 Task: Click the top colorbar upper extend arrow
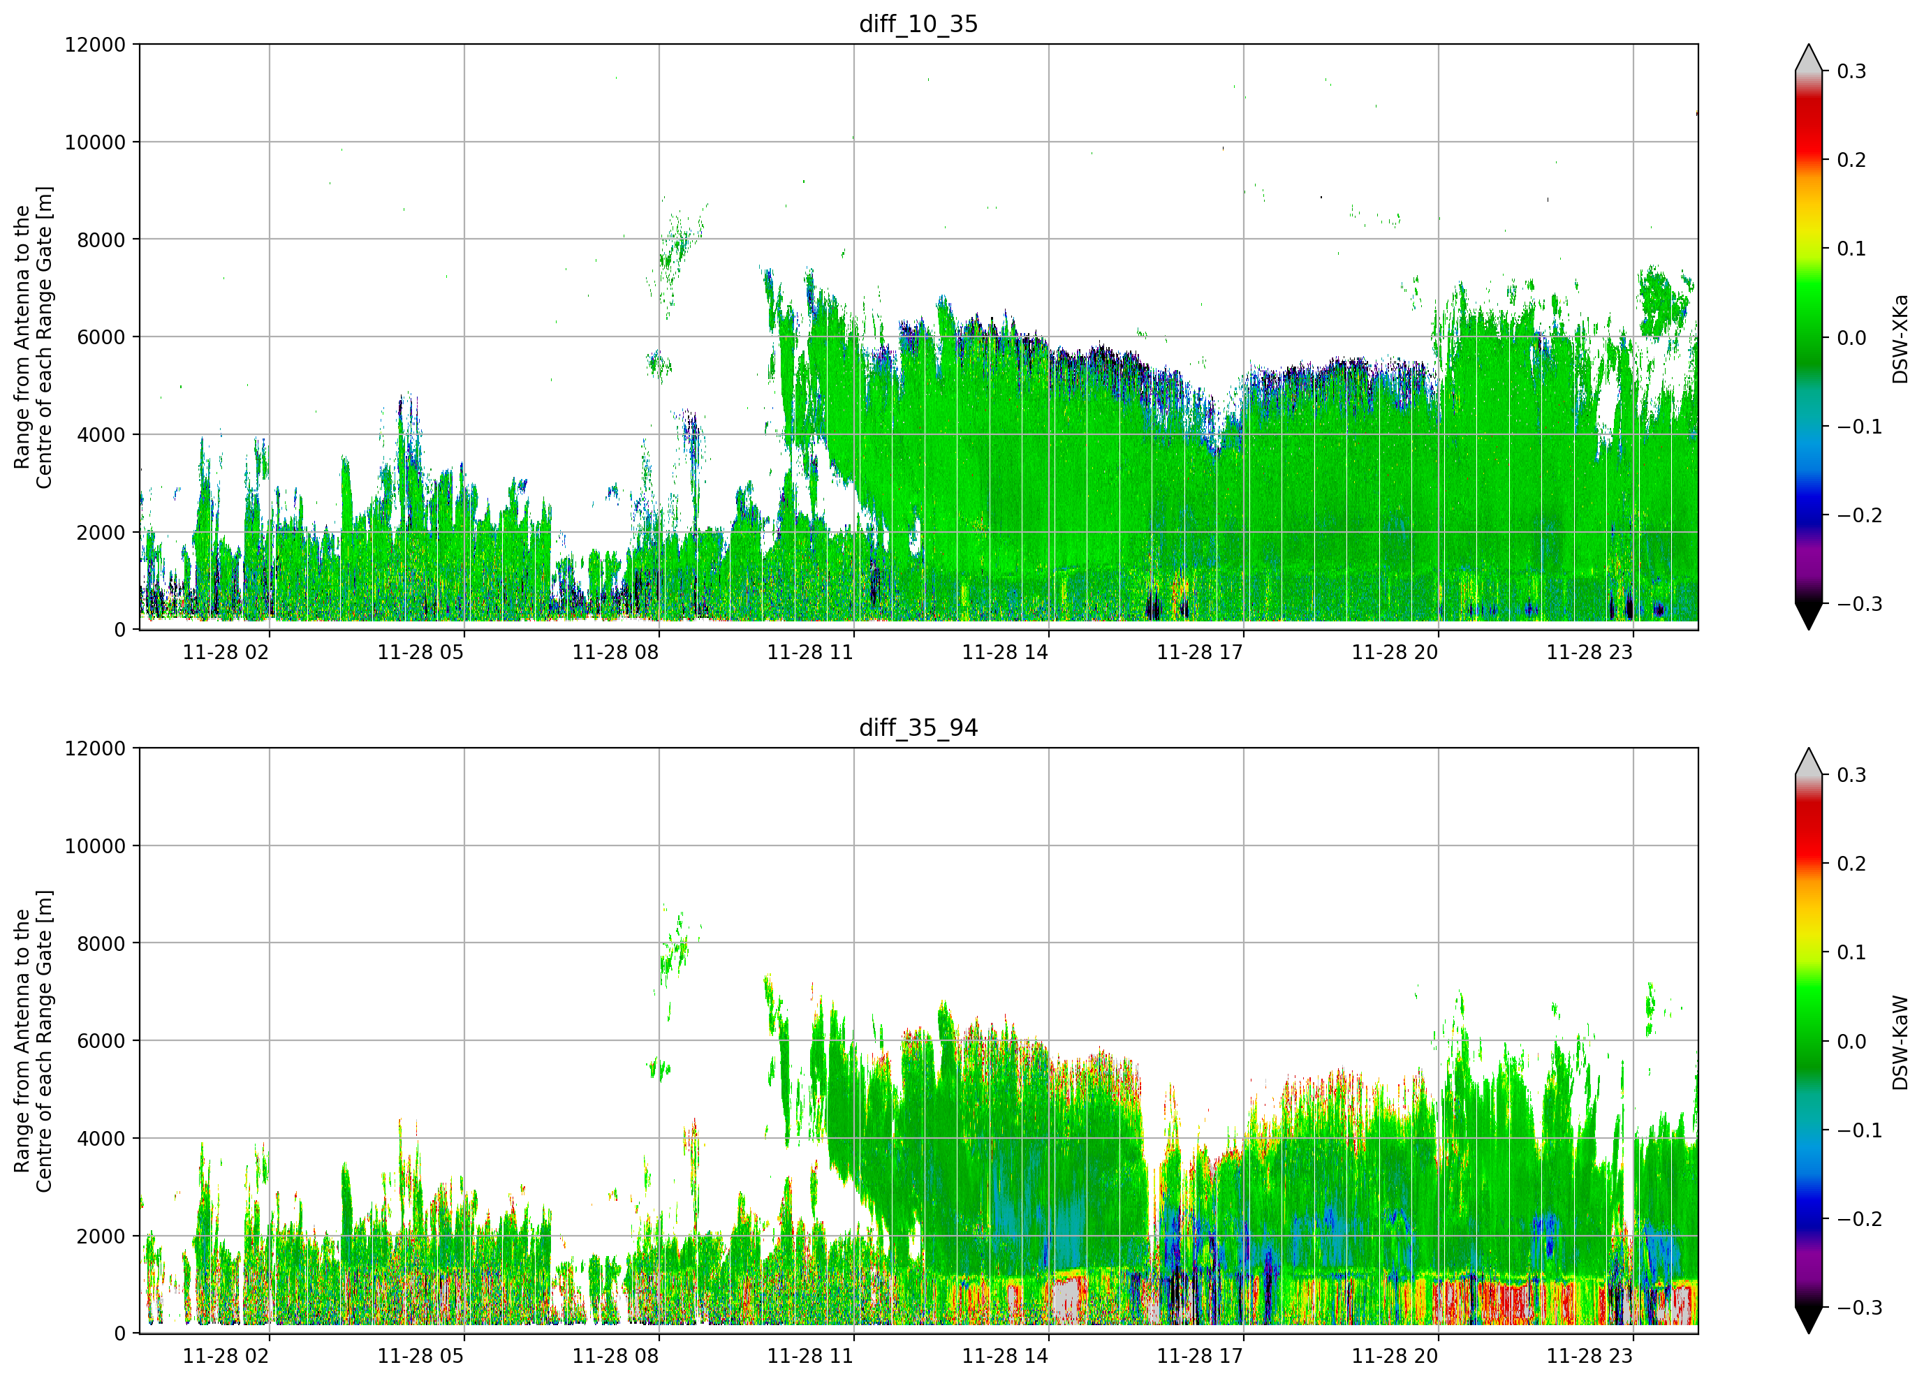point(1809,58)
